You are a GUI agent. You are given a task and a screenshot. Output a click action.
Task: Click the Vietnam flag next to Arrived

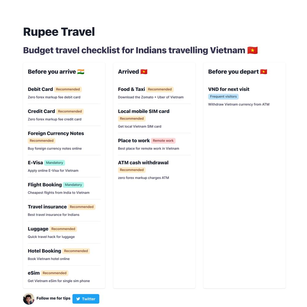(144, 72)
